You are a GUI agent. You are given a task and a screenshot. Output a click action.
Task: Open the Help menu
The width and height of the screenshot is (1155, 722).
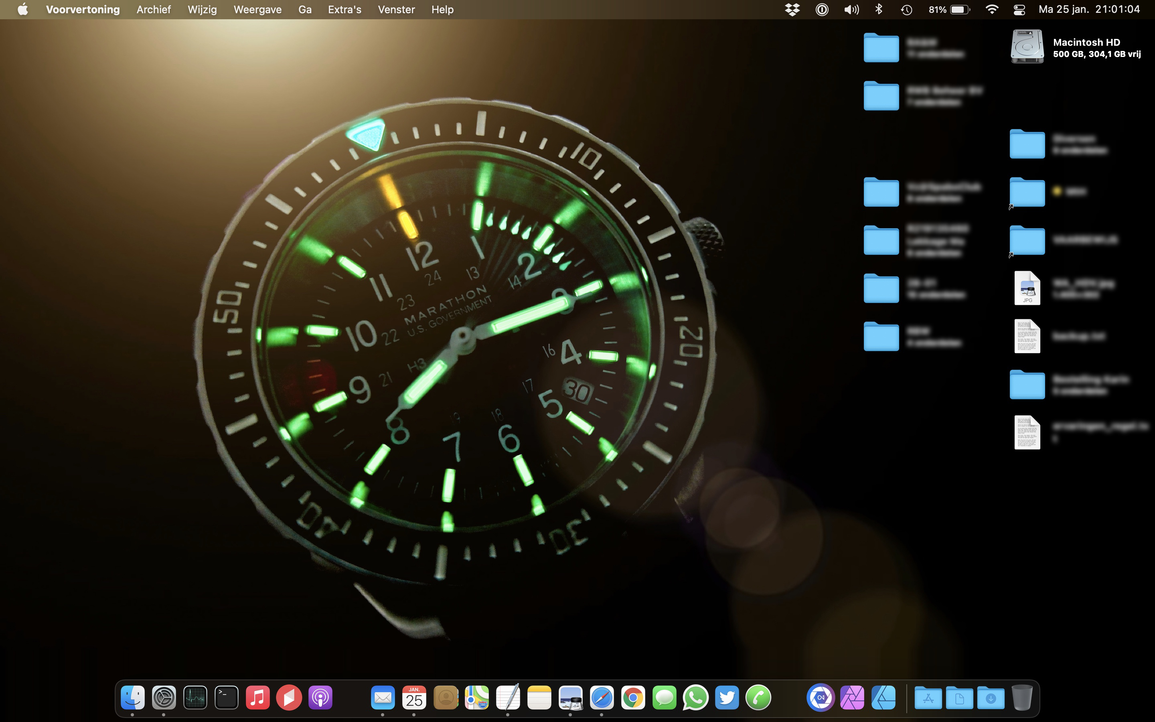point(442,10)
